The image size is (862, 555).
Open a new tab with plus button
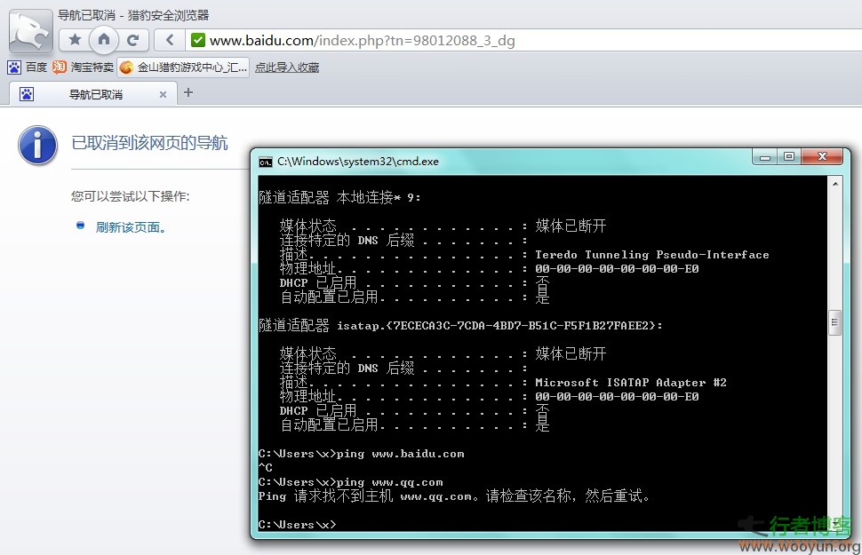188,92
